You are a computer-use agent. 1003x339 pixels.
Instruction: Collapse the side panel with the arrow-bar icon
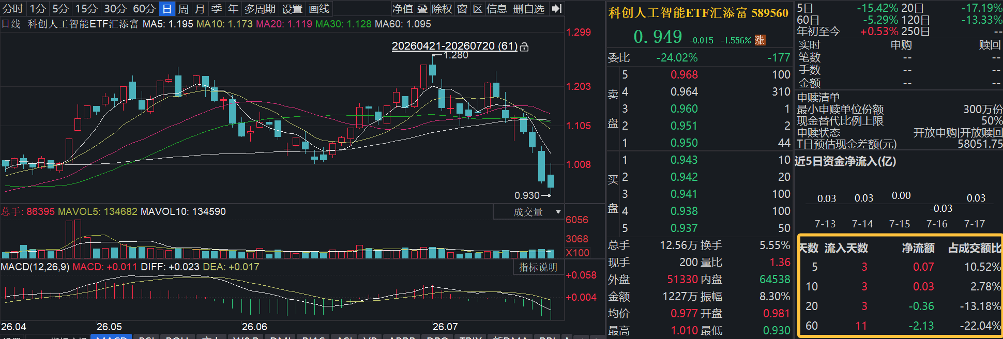pos(557,9)
